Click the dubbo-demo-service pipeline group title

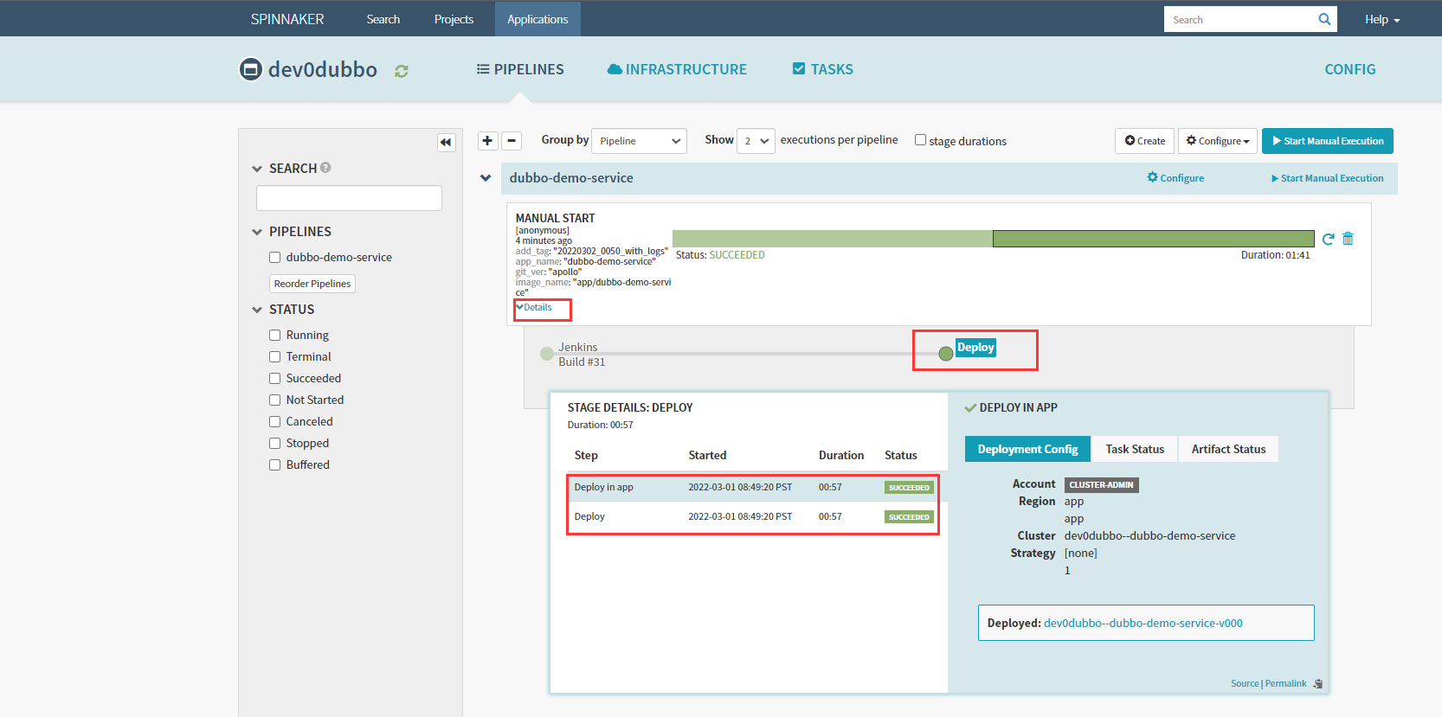571,178
